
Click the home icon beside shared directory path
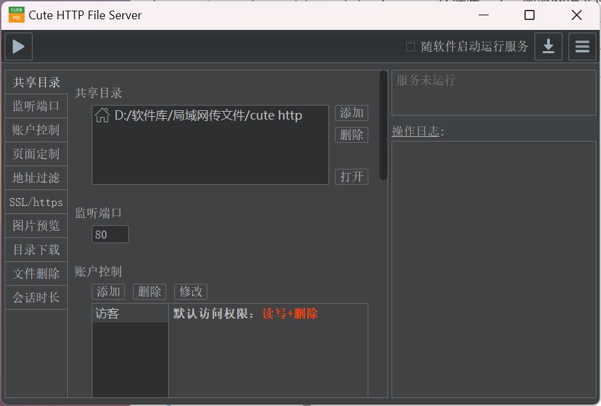click(102, 116)
